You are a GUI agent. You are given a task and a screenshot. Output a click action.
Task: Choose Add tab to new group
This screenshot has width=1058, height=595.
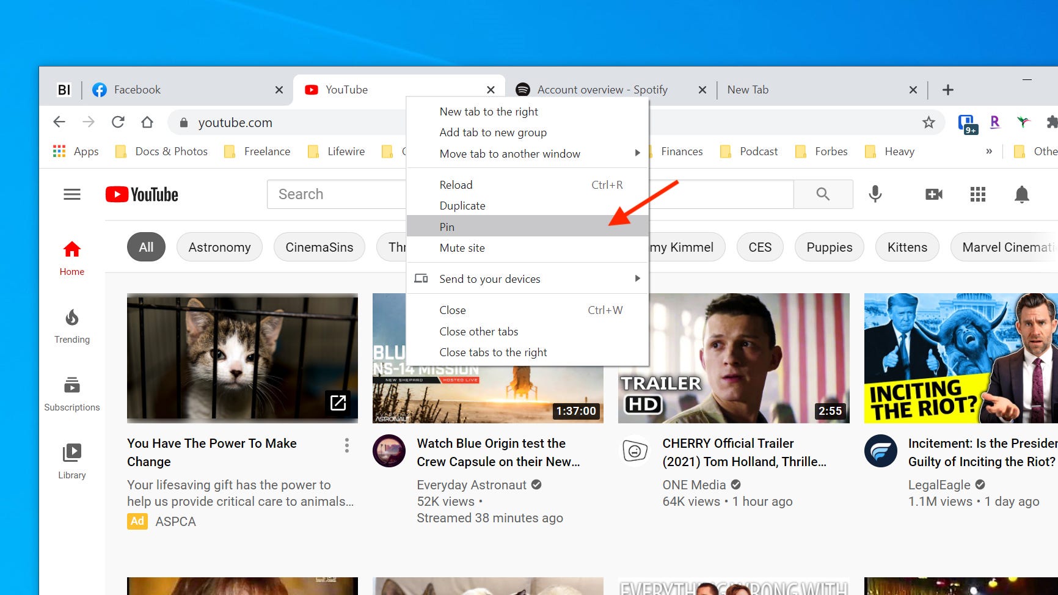coord(527,133)
